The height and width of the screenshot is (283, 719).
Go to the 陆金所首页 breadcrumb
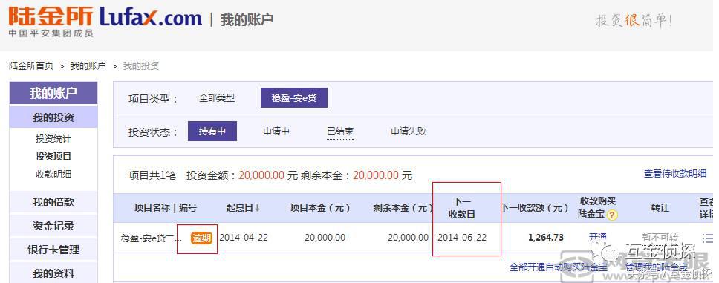coord(31,66)
